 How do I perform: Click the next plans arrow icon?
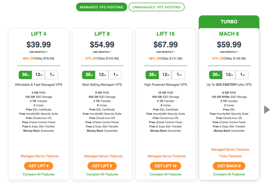pyautogui.click(x=267, y=110)
